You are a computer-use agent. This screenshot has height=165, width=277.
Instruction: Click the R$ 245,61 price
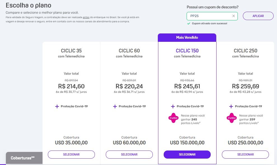click(x=187, y=86)
